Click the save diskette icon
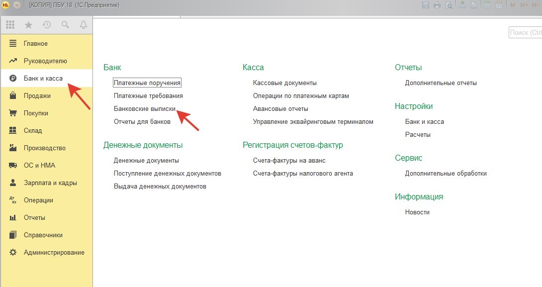 pos(426,5)
